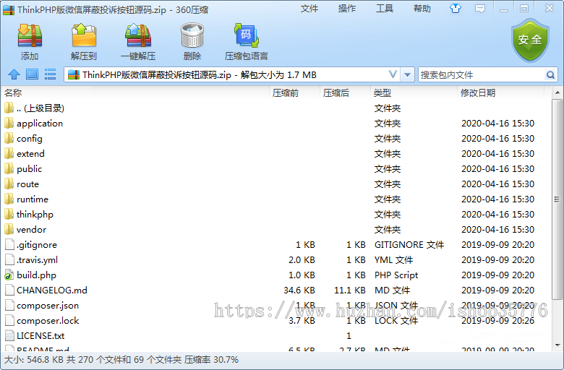Screen dimensions: 564x370
Task: Click status bar text 压缩率 30.7%
Action: pos(211,360)
